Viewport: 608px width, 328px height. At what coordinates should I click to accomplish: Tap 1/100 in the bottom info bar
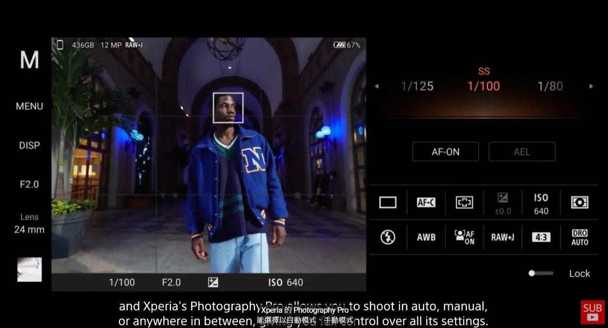click(x=122, y=282)
